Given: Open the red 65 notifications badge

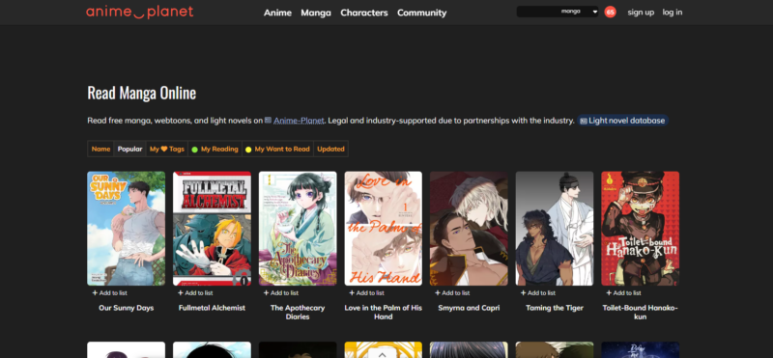Looking at the screenshot, I should click(611, 12).
